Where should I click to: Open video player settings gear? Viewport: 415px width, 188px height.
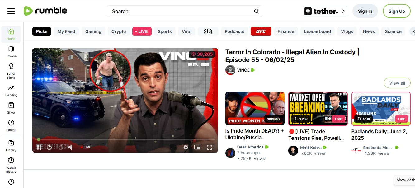186,147
